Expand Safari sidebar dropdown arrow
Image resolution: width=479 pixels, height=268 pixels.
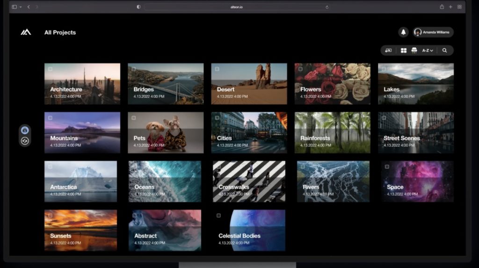(x=21, y=7)
